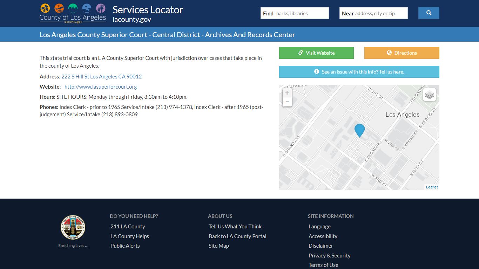The image size is (479, 269).
Task: Open the Accessibility link
Action: pyautogui.click(x=323, y=236)
